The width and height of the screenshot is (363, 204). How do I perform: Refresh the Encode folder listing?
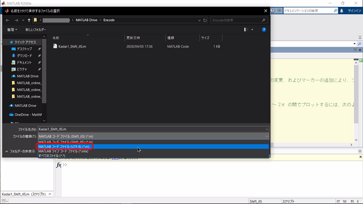coord(205,20)
